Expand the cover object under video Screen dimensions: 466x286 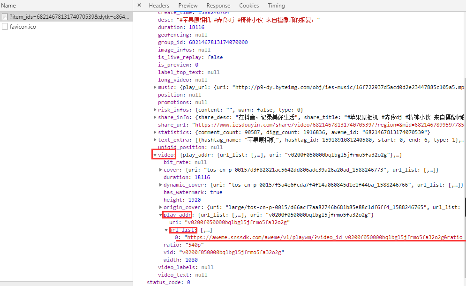(160, 170)
